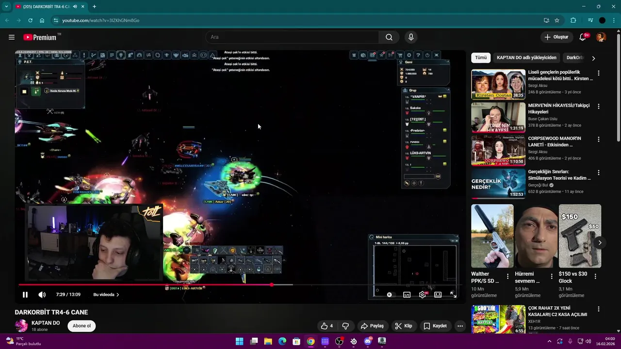621x349 pixels.
Task: Select the partially visible DarkOrbit chip
Action: (x=574, y=58)
